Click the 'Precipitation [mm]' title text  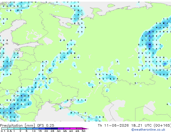18,126
